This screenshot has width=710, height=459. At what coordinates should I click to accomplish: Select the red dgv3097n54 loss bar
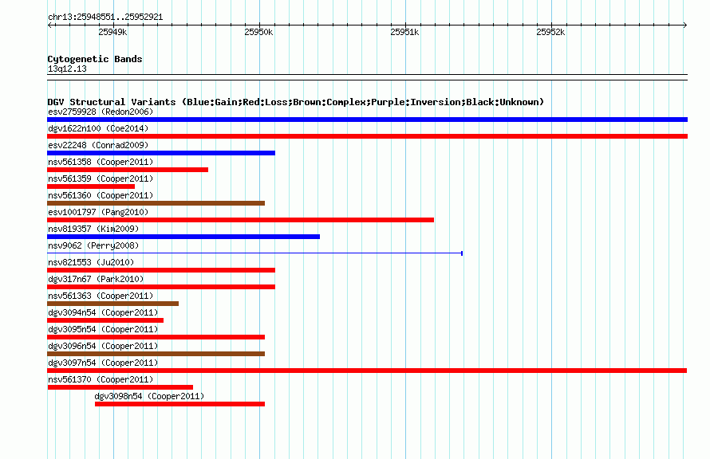click(x=367, y=371)
